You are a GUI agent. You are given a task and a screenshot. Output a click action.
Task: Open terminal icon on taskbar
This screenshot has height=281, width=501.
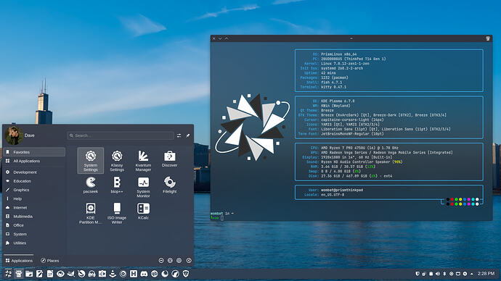(19, 274)
